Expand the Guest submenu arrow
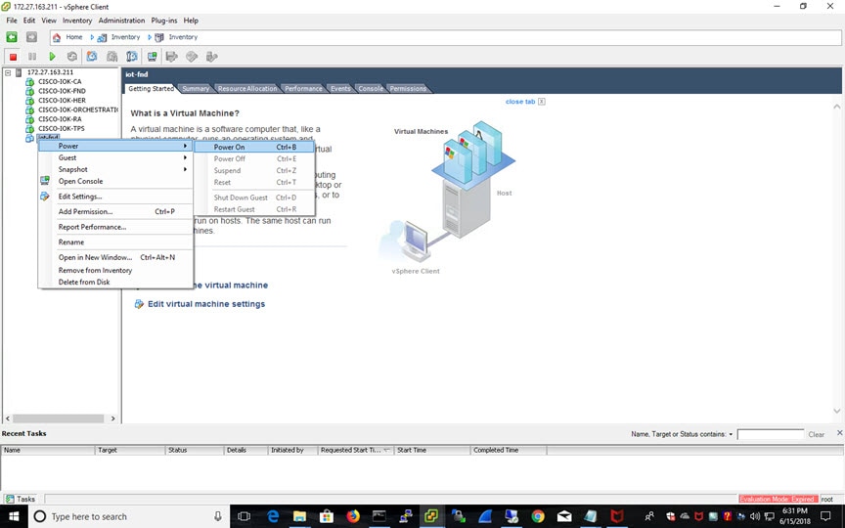This screenshot has width=845, height=528. click(185, 157)
